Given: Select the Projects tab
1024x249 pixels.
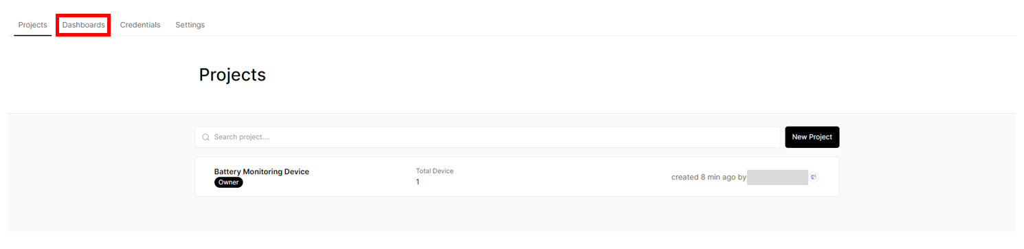Looking at the screenshot, I should [x=32, y=25].
